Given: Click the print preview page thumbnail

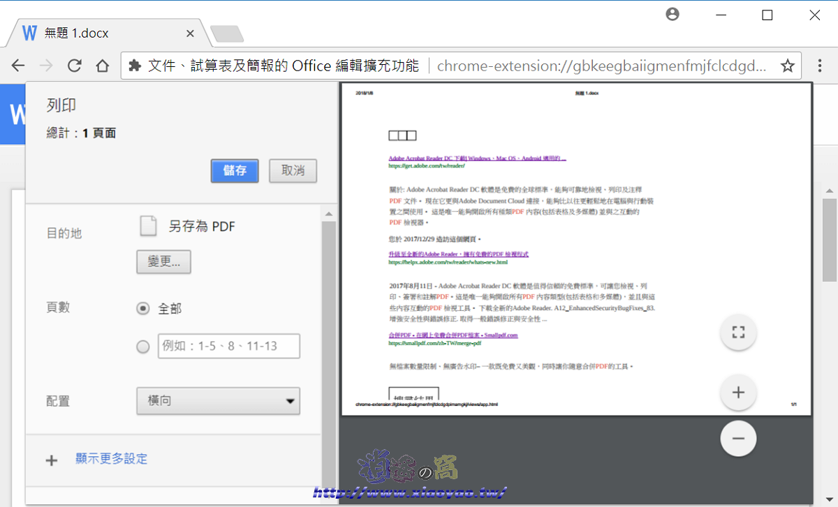Looking at the screenshot, I should [577, 250].
